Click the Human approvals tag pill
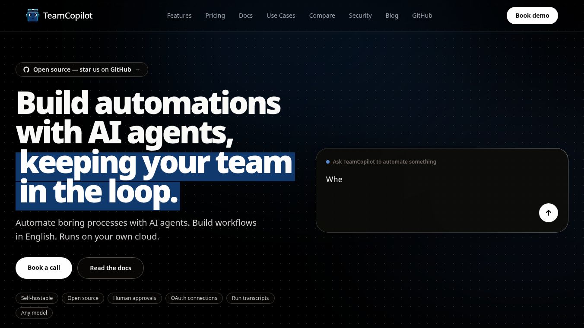 point(135,298)
